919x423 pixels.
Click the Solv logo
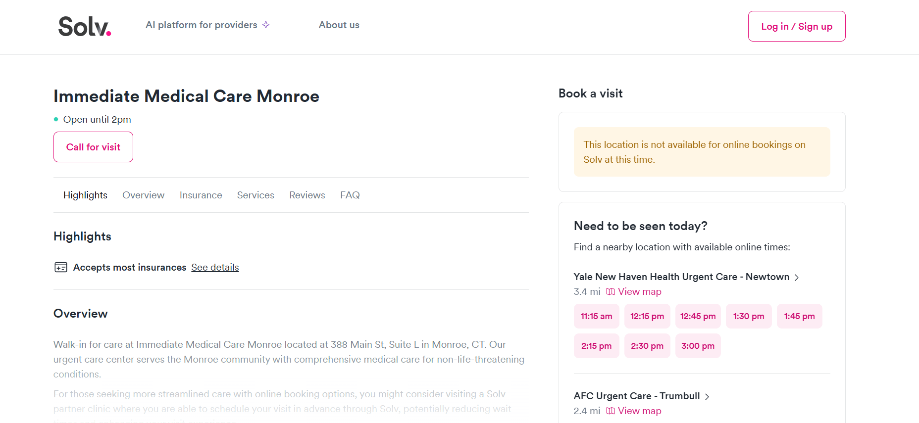[85, 26]
